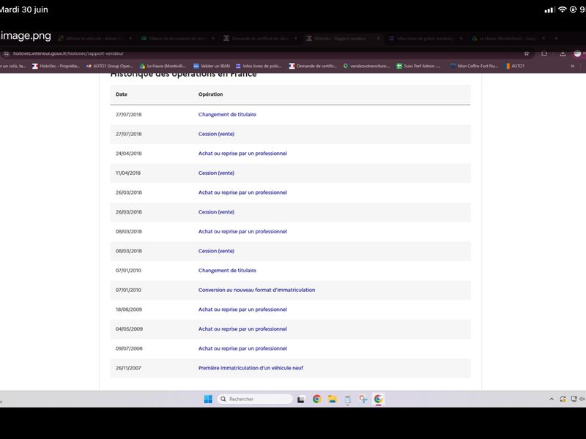Open the Windows Start menu
This screenshot has height=439, width=586.
[x=208, y=399]
